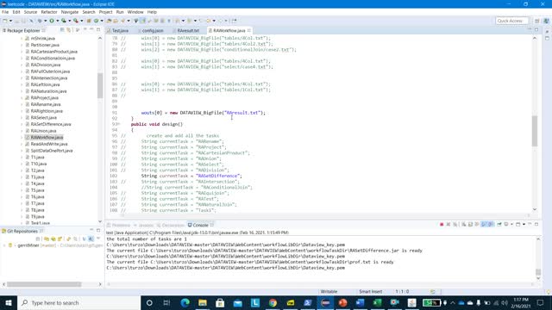This screenshot has height=310, width=552.
Task: Maximize the editor area
Action: tap(536, 30)
